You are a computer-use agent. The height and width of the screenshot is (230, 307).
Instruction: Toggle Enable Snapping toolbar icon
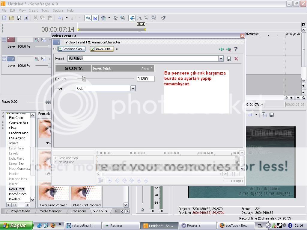(x=88, y=18)
